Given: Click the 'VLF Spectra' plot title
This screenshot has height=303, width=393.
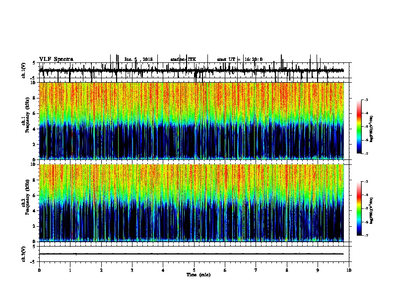Looking at the screenshot, I should [x=56, y=59].
